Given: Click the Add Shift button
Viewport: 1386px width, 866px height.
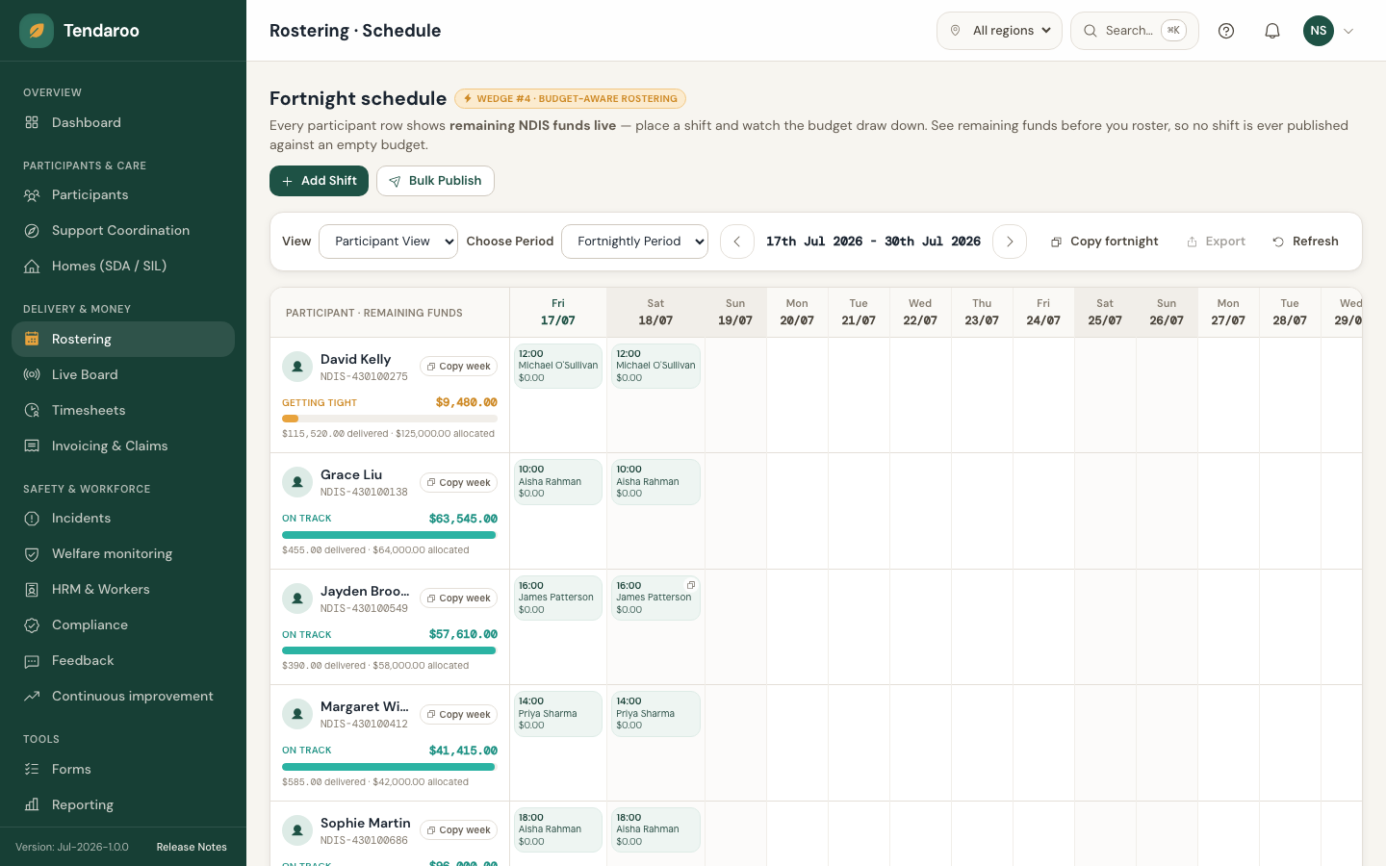Looking at the screenshot, I should [319, 181].
